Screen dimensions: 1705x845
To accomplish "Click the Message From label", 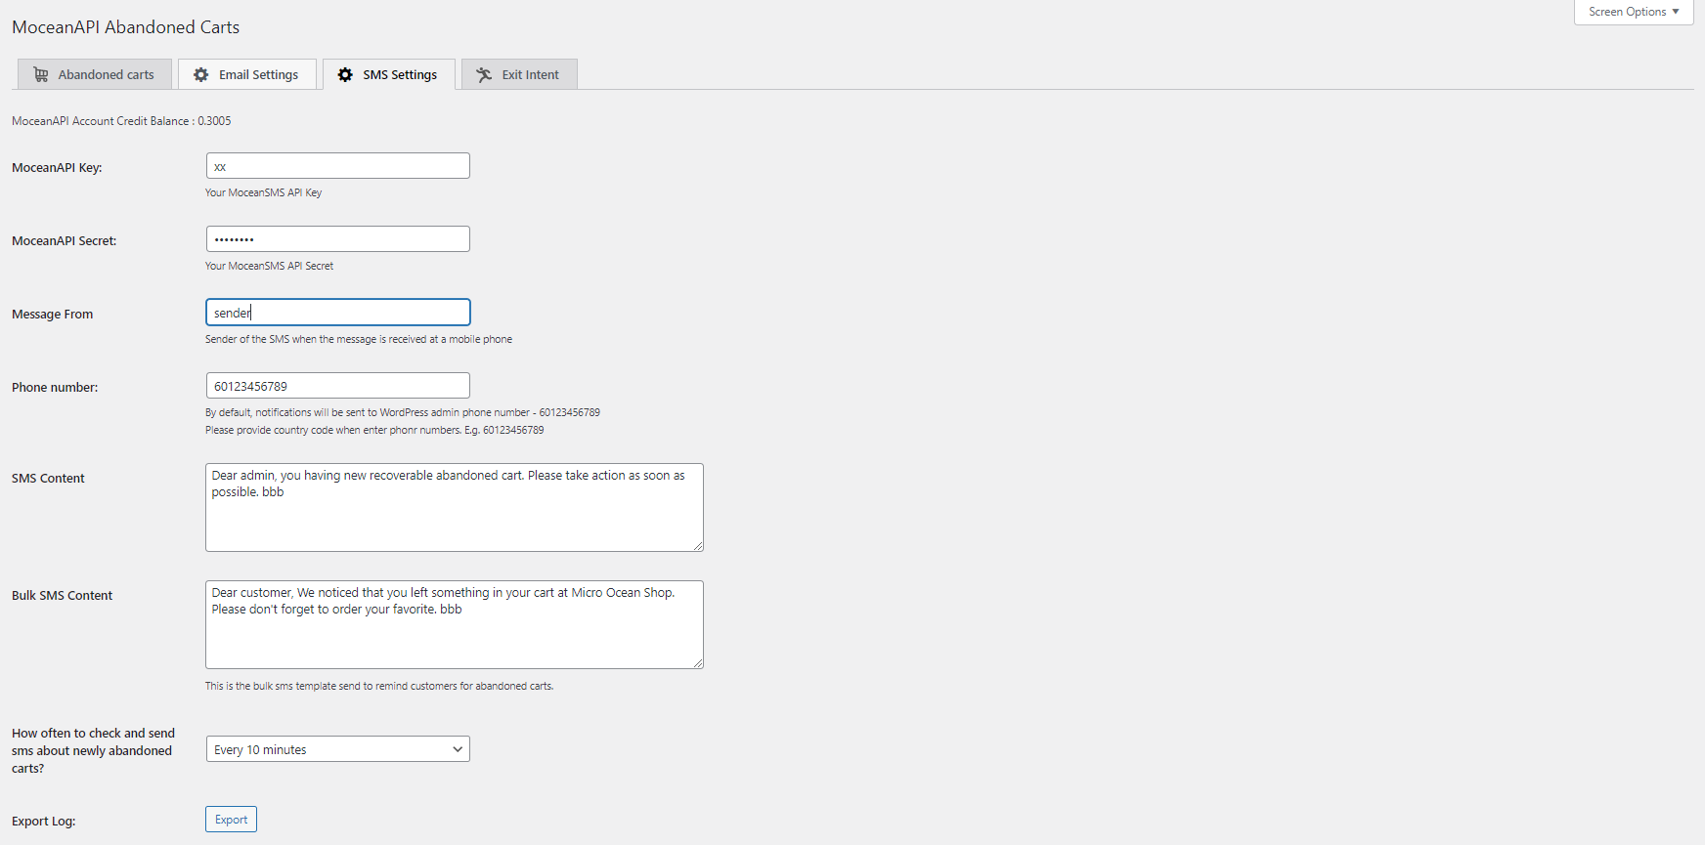I will 52,315.
